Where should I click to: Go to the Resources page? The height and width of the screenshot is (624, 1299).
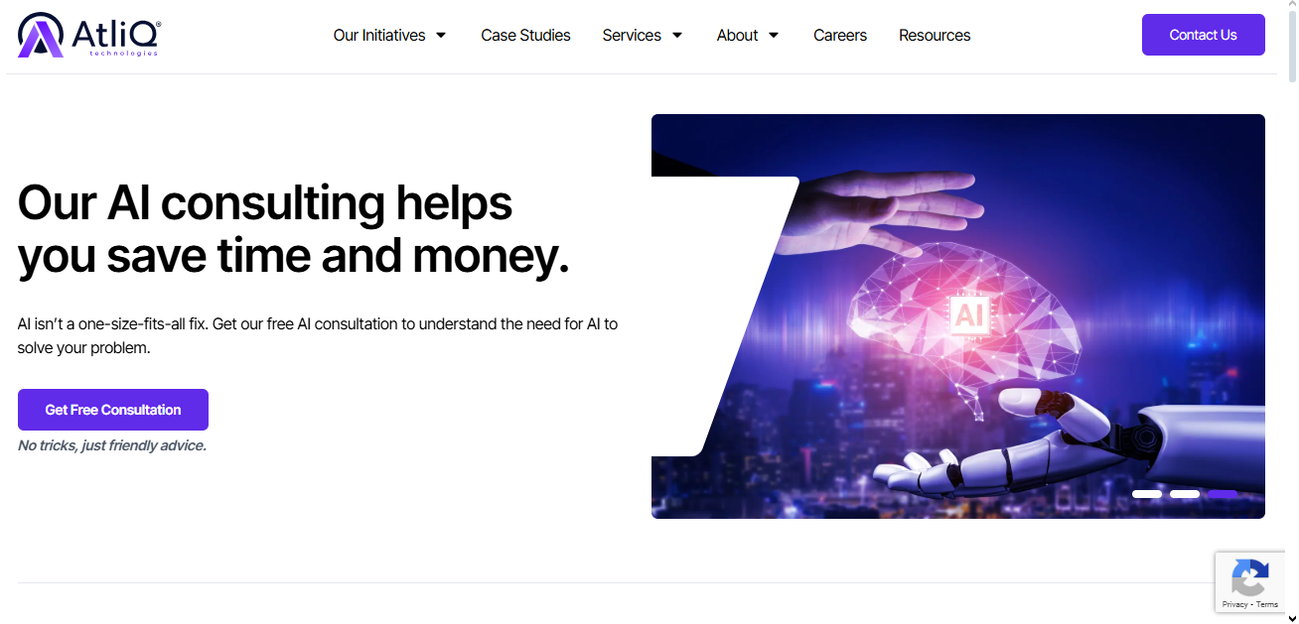[935, 35]
